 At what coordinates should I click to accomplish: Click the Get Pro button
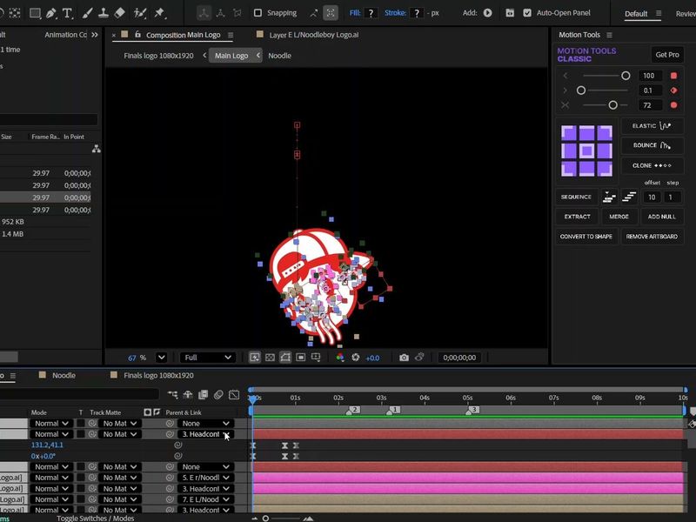(667, 54)
